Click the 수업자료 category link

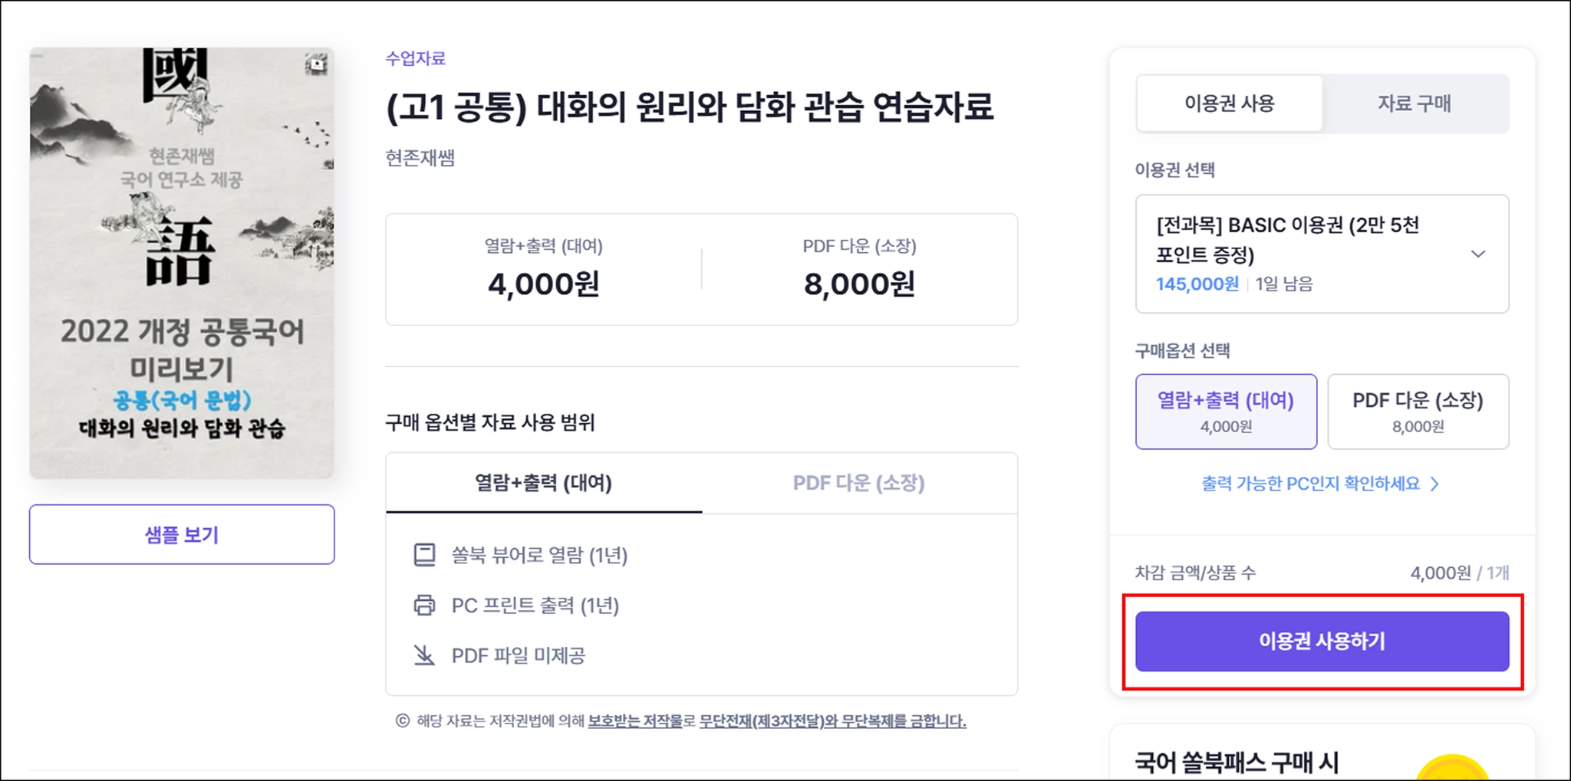(415, 58)
